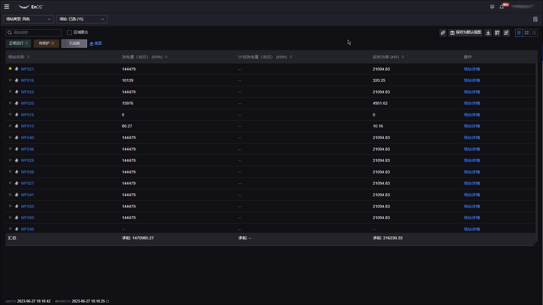
Task: Click the add widget grid icon
Action: pyautogui.click(x=497, y=33)
